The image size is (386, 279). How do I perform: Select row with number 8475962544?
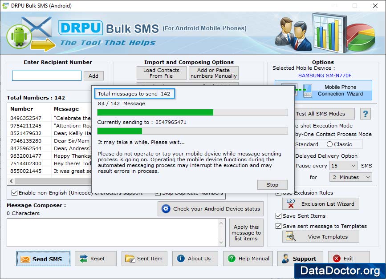(49, 148)
